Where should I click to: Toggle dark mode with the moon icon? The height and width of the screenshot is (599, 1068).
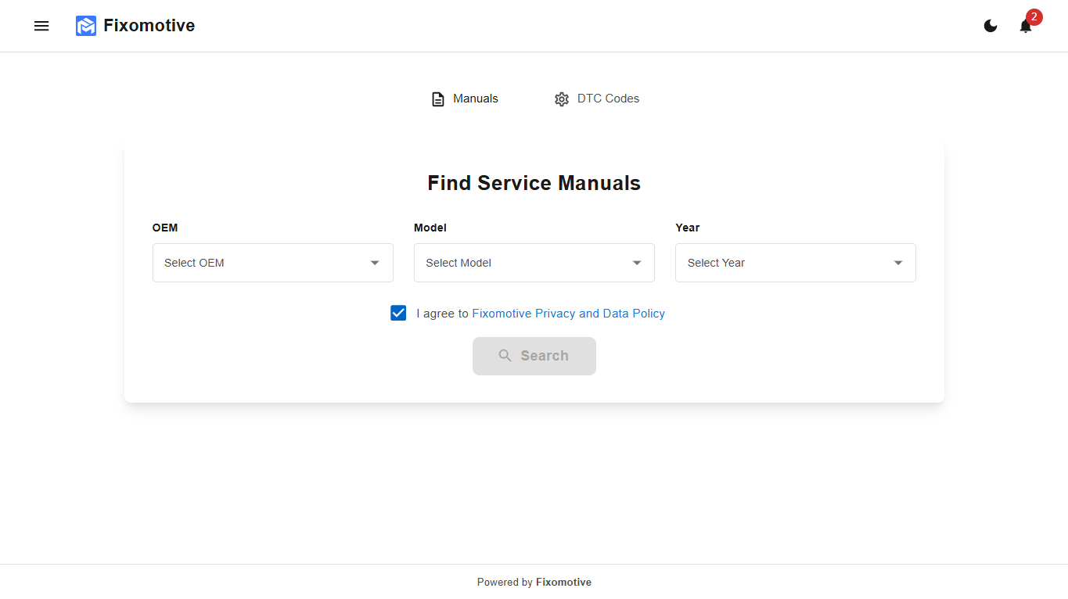coord(990,26)
